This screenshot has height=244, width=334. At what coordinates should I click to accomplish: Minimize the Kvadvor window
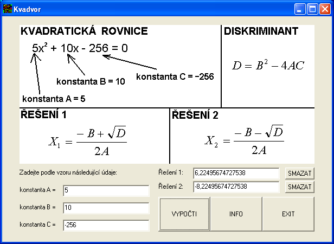300,9
